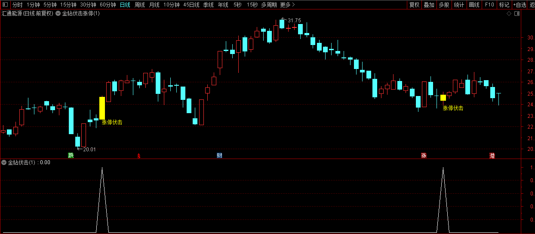Viewport: 535px width, 234px height.
Task: Click the 标记 mark button
Action: (504, 5)
